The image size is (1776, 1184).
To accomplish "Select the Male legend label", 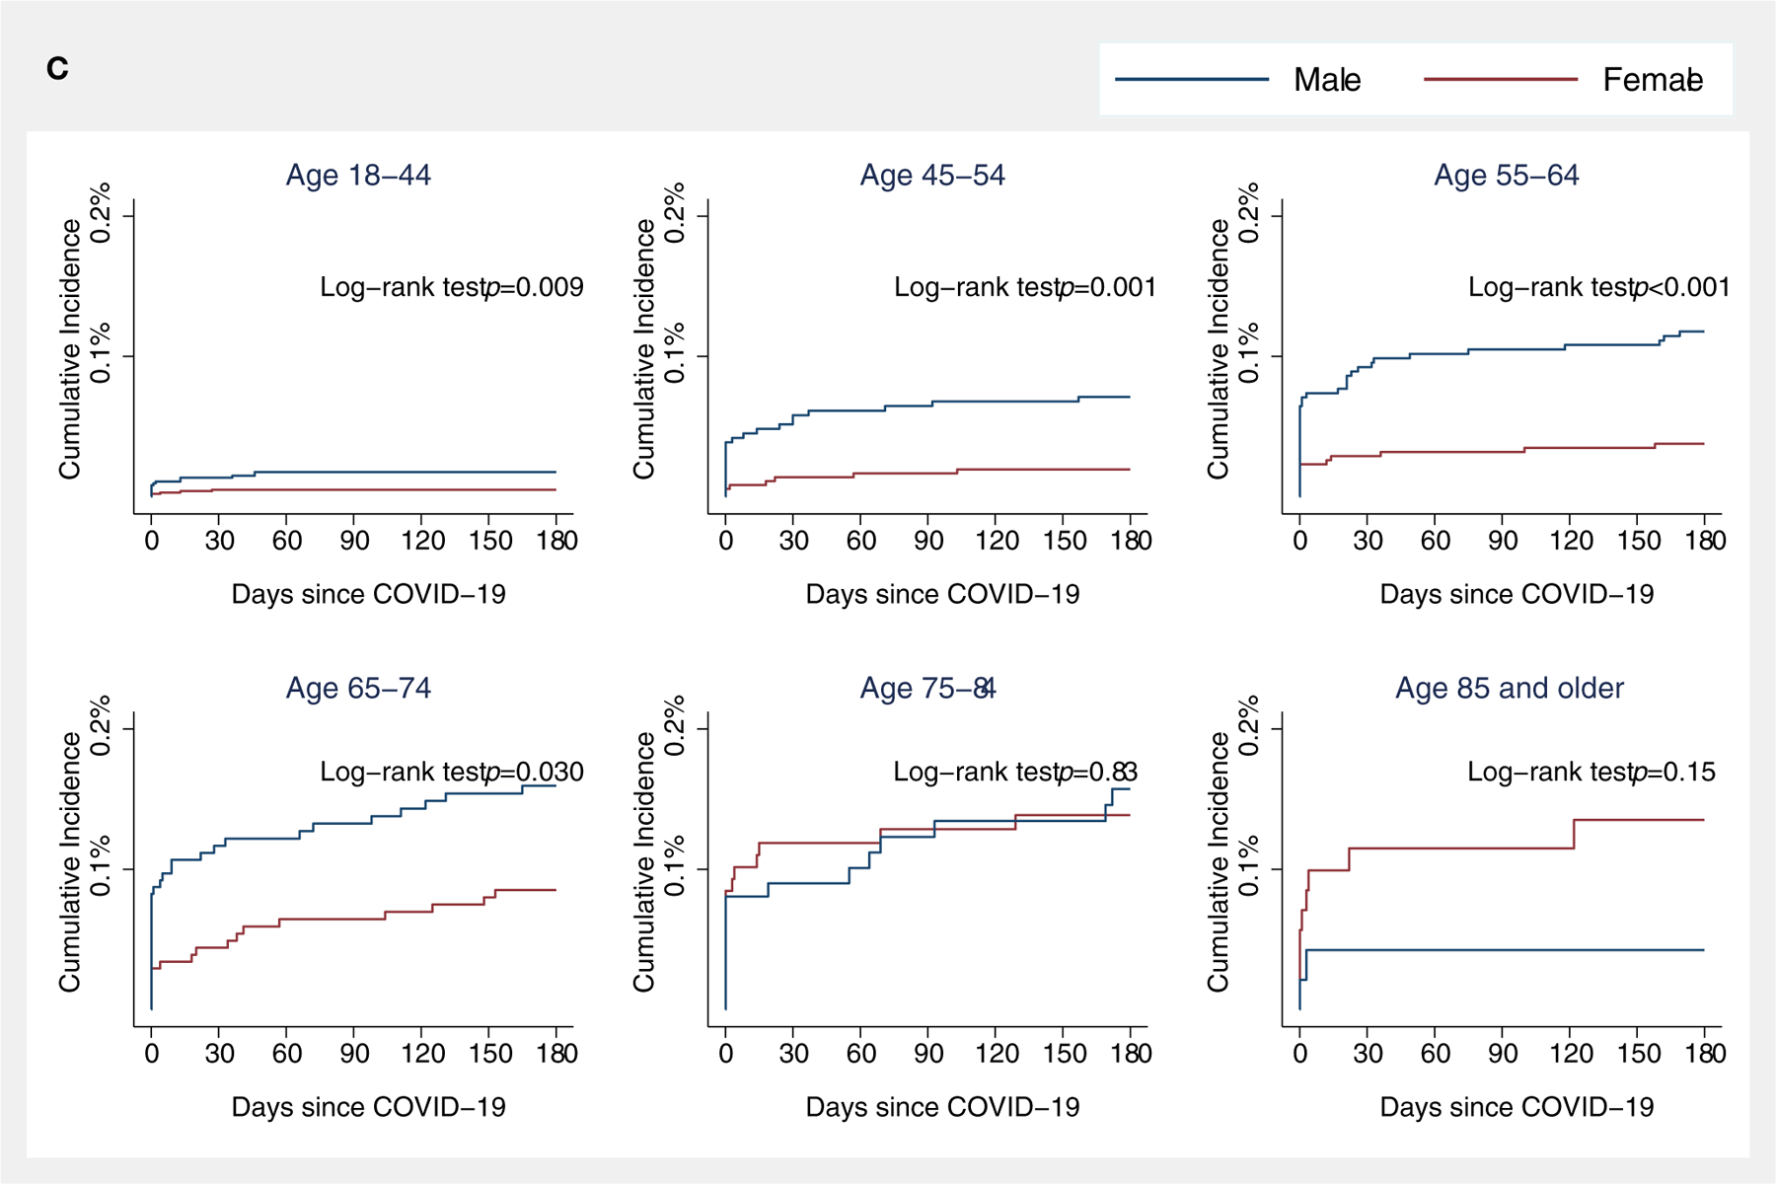I will [1327, 80].
